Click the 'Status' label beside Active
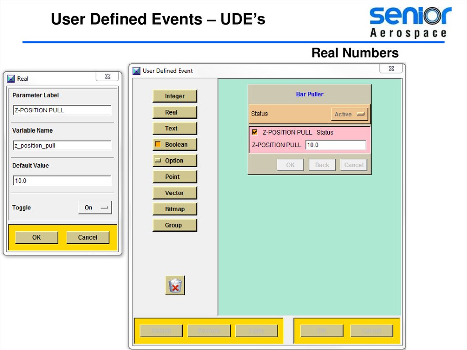The height and width of the screenshot is (350, 467). click(x=259, y=114)
